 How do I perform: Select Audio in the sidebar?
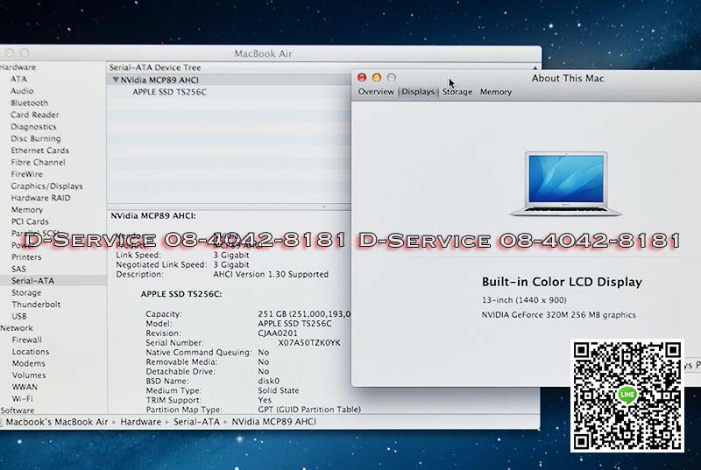[23, 91]
